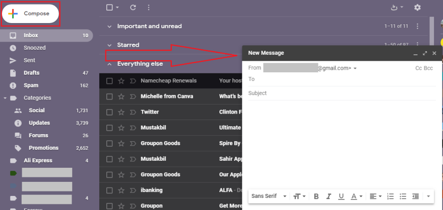
Task: Click the Subject field
Action: 342,93
